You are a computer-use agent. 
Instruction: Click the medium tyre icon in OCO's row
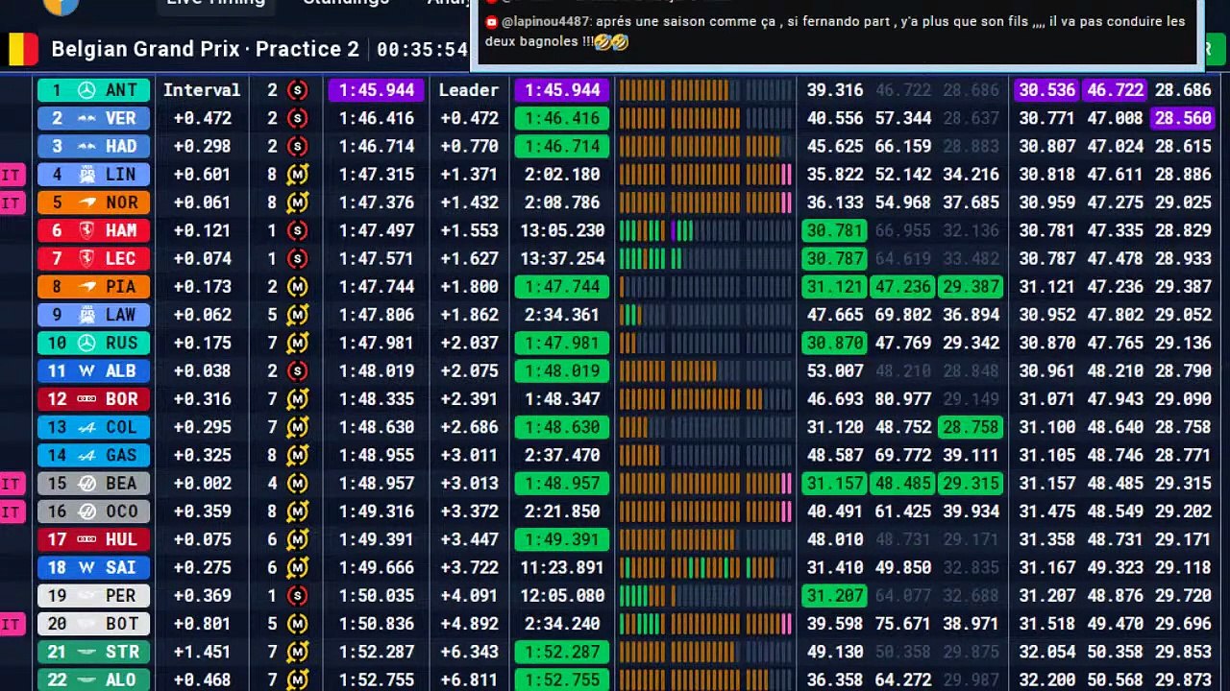298,512
